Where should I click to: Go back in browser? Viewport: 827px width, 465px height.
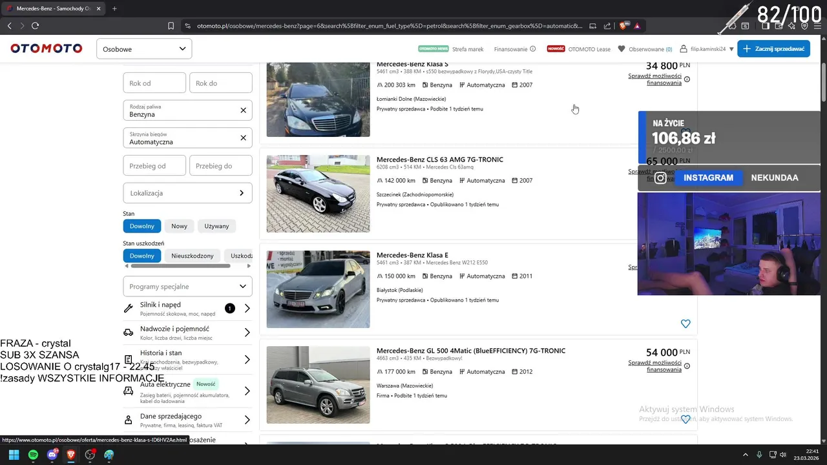point(9,26)
